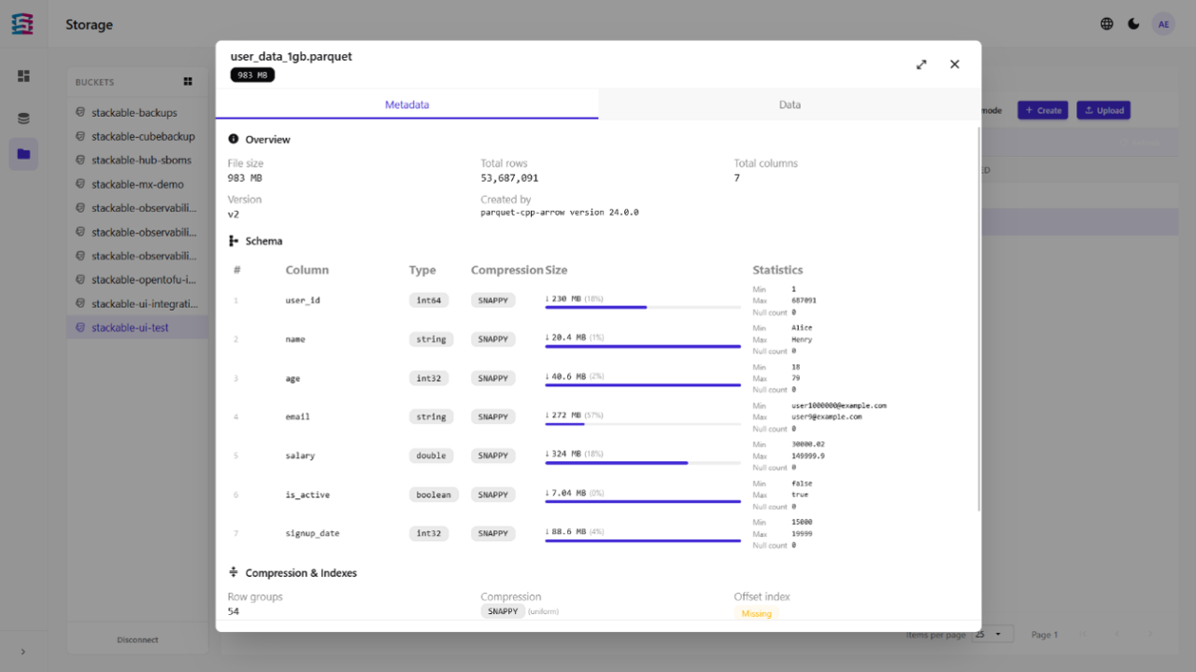This screenshot has width=1196, height=672.
Task: Click the uniform SNAPPY compression badge
Action: [503, 611]
